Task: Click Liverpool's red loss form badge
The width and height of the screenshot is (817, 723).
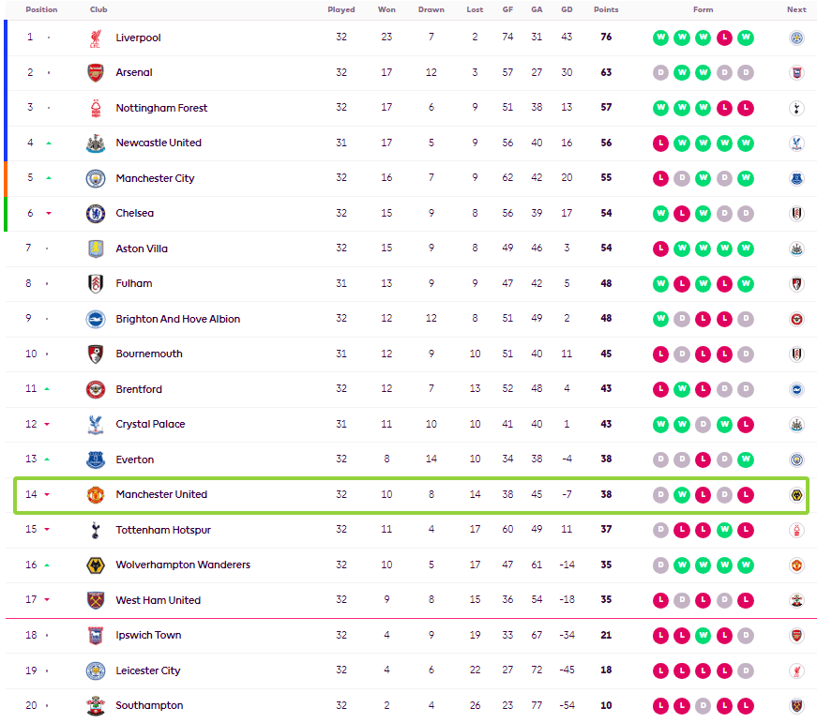Action: (724, 38)
